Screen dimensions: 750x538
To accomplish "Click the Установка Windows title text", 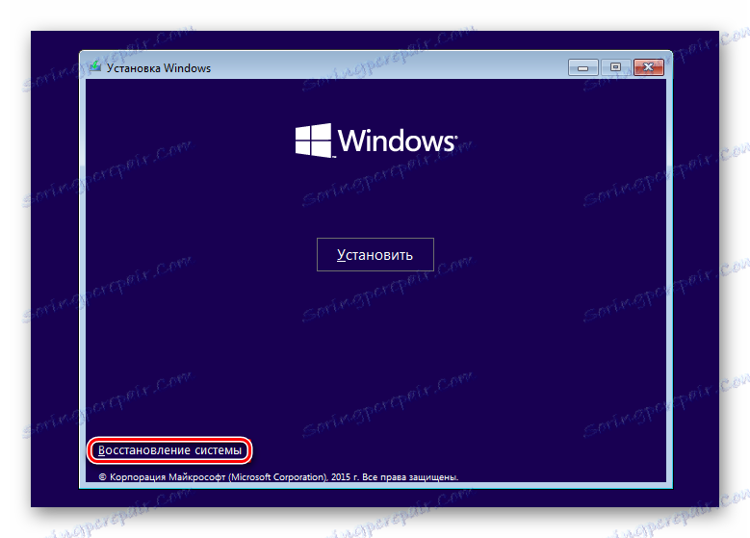I will [158, 68].
